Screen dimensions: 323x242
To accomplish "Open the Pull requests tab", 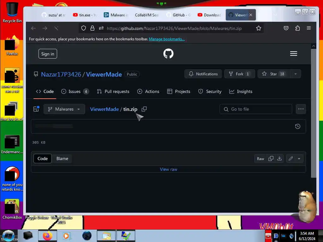I will click(x=113, y=91).
